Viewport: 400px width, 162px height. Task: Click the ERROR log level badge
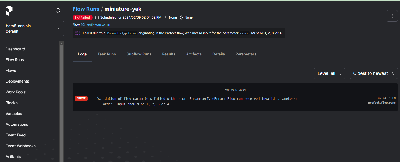(81, 98)
